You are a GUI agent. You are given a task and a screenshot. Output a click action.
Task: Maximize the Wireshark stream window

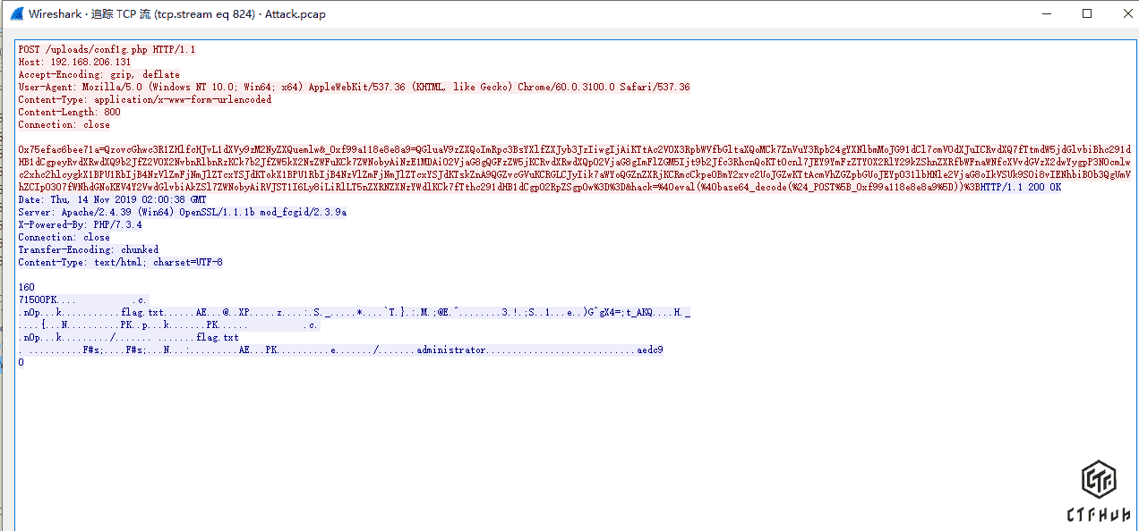point(1087,13)
